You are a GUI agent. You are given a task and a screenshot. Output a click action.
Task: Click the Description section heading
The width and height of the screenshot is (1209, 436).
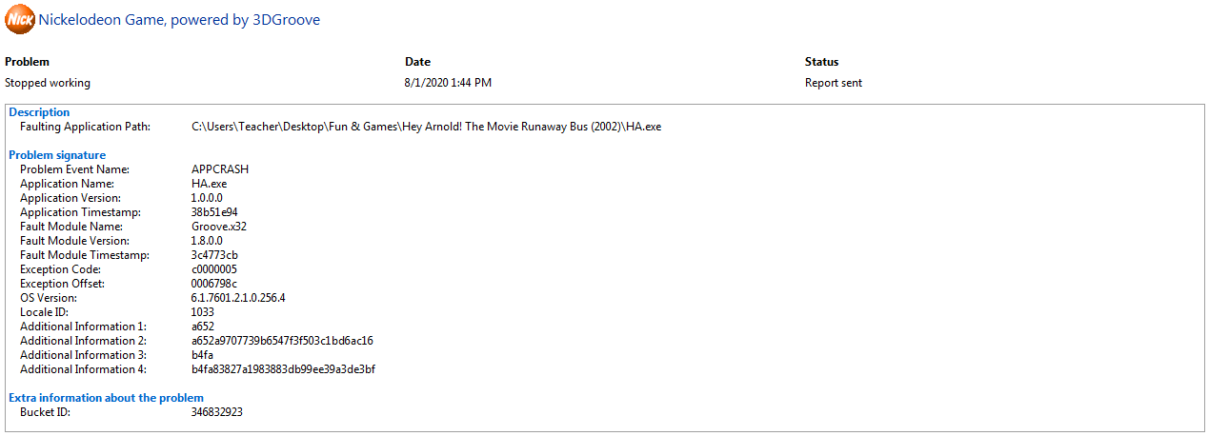click(39, 112)
